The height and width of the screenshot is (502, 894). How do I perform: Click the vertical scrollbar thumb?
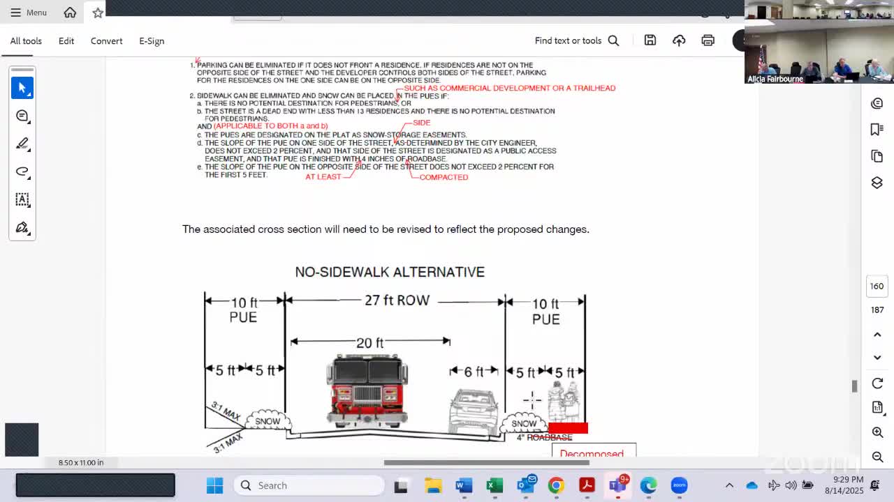853,386
